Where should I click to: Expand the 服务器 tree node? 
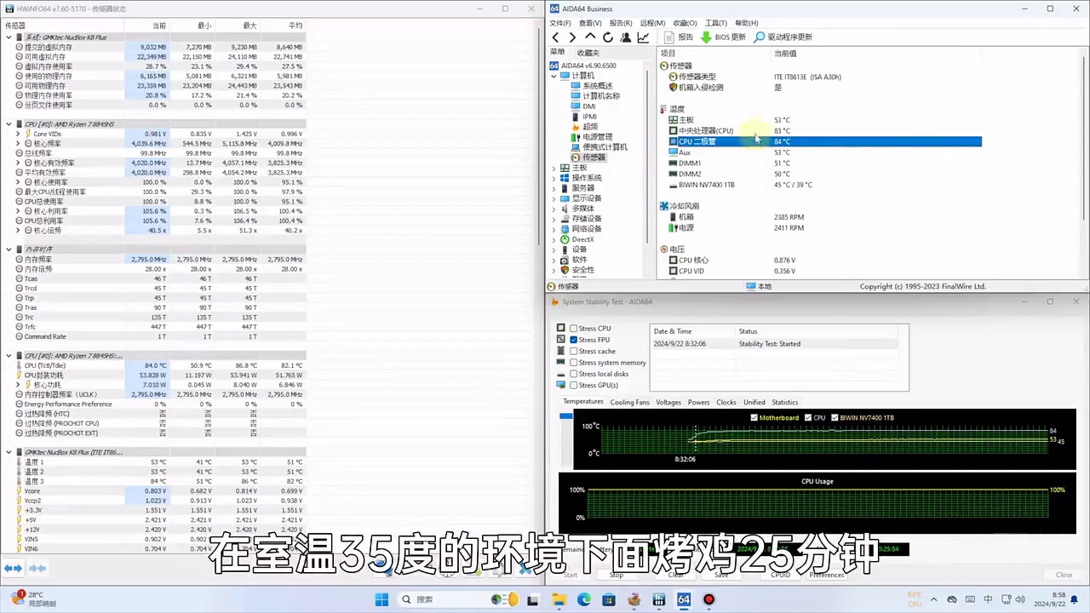554,188
